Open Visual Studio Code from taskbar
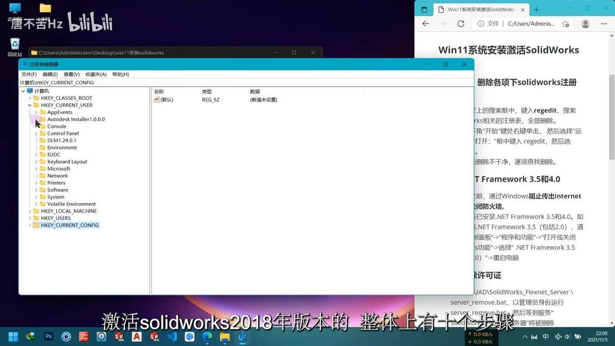 tap(172, 337)
